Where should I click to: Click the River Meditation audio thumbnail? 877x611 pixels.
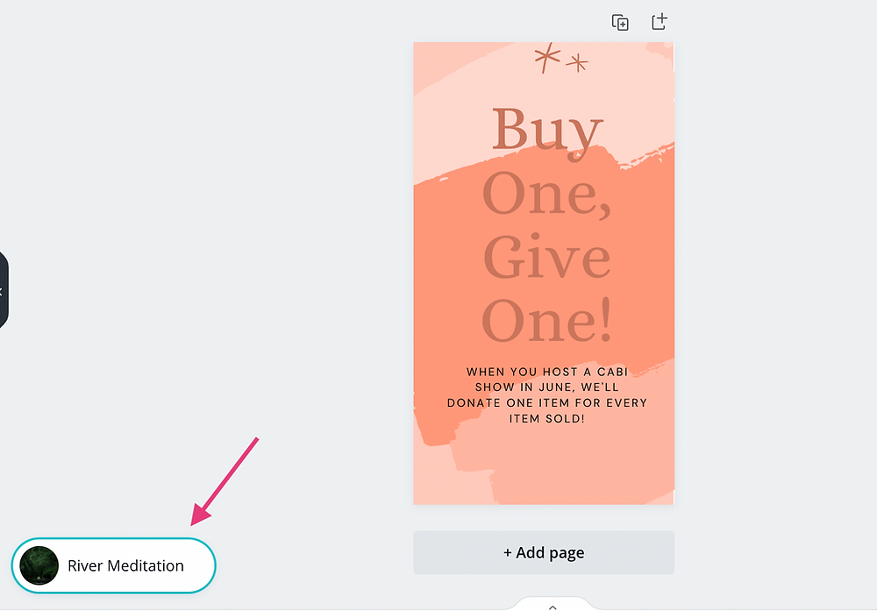click(39, 565)
